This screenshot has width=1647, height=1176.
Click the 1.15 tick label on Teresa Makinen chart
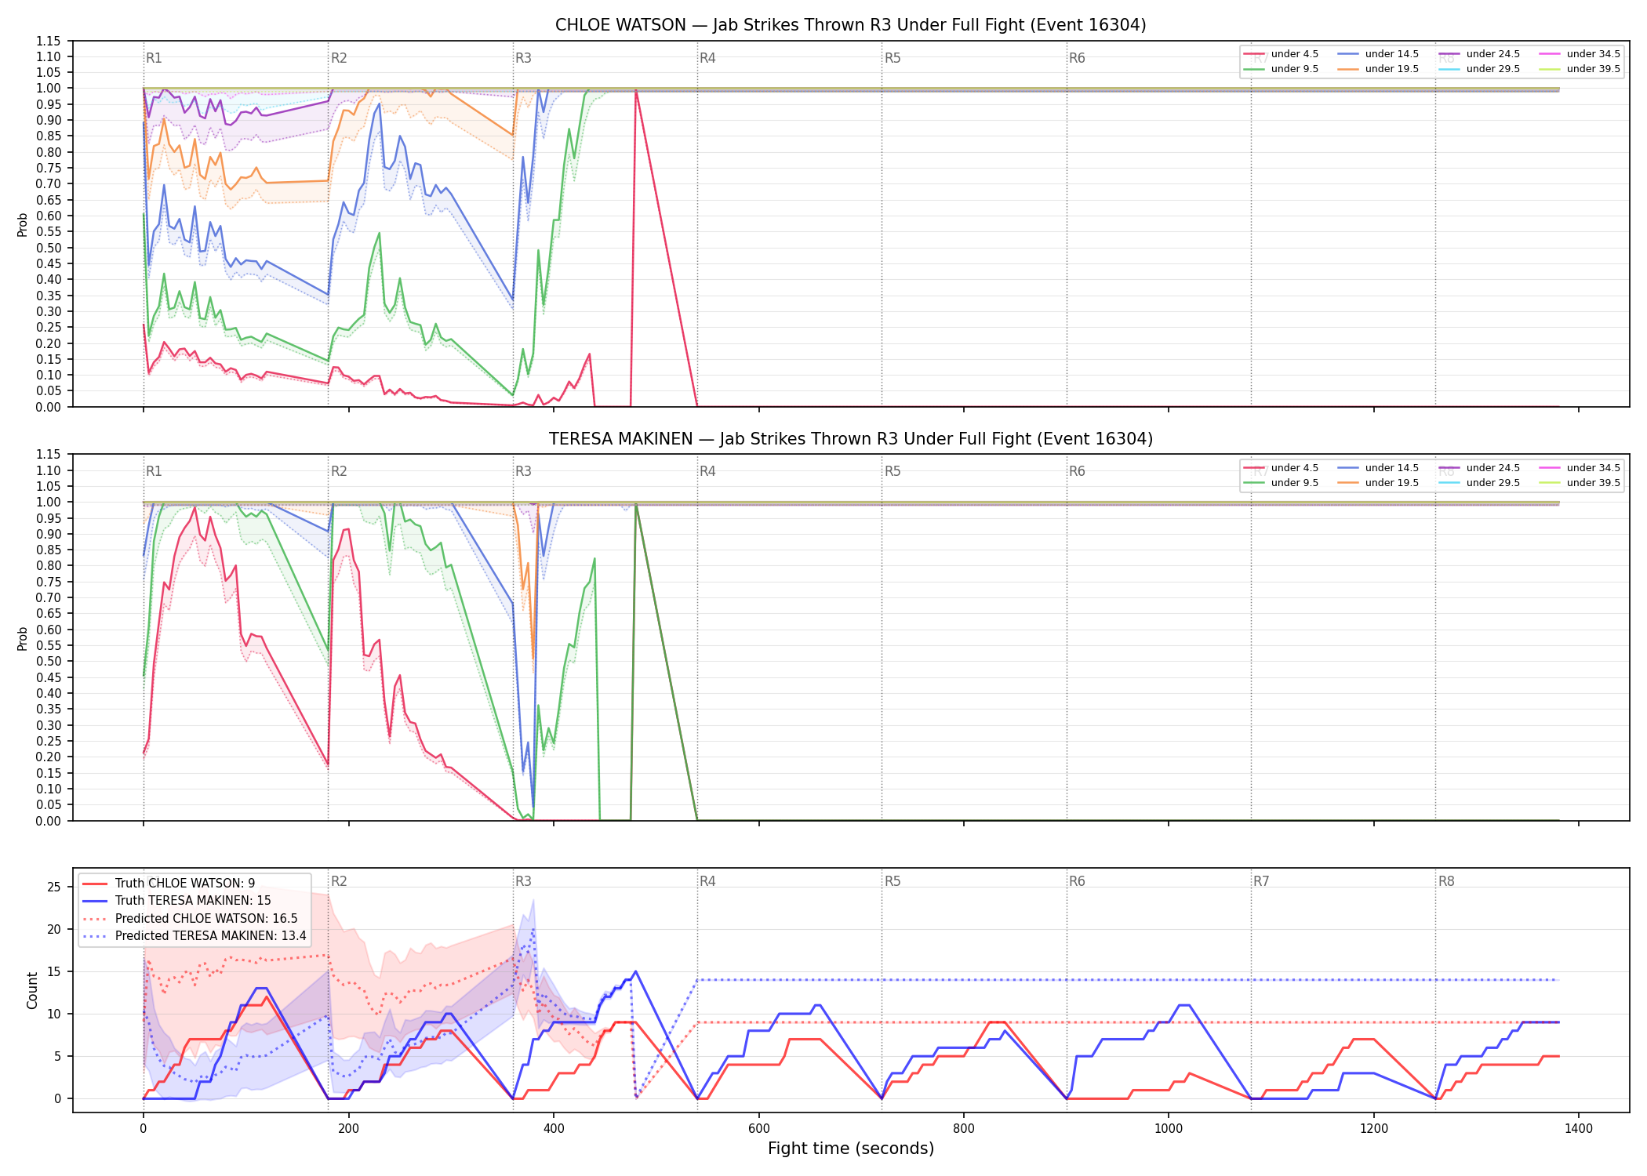tap(49, 455)
